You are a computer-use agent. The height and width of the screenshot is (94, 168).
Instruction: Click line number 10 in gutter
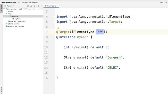pyautogui.click(x=46, y=47)
